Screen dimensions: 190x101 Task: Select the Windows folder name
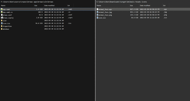point(6,29)
